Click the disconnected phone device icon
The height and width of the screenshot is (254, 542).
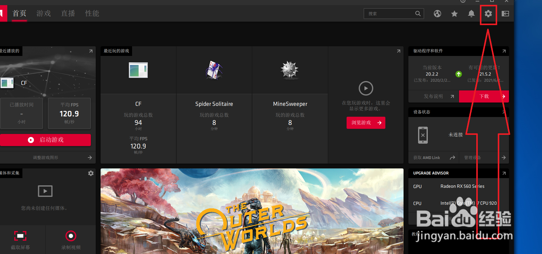[423, 135]
